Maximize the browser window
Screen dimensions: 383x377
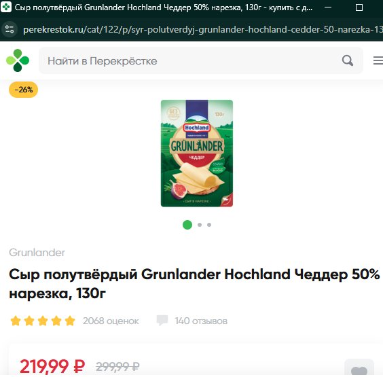(x=359, y=7)
